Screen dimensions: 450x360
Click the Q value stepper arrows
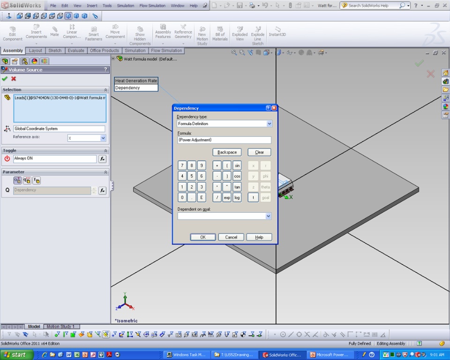[94, 190]
